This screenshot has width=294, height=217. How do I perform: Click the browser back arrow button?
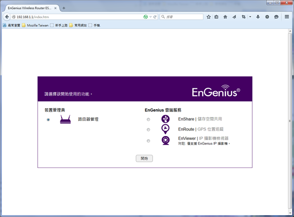point(7,17)
